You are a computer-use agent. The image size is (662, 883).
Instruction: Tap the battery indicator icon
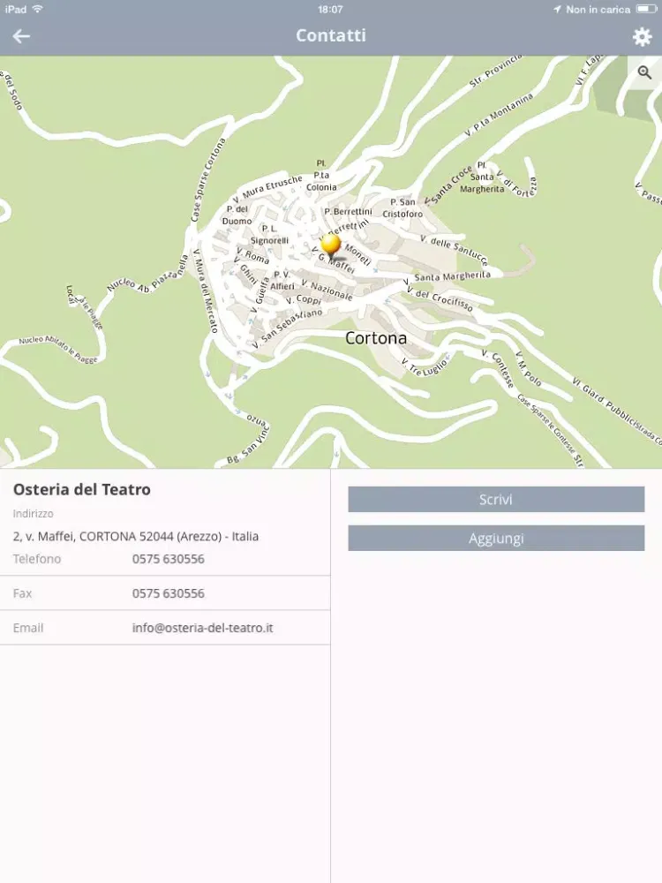646,9
